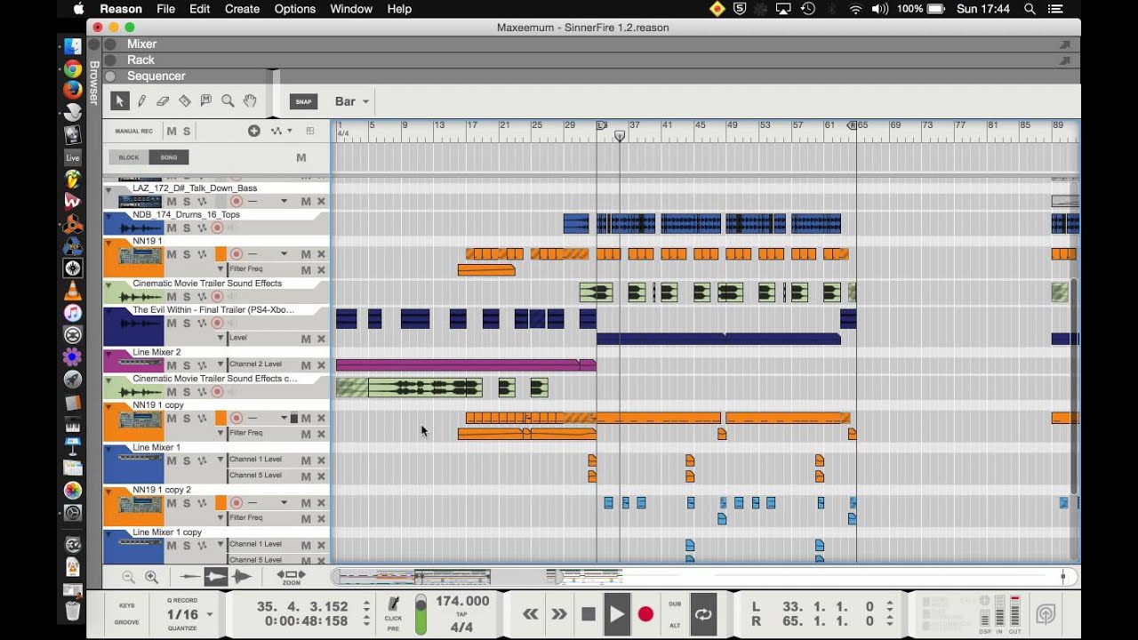
Task: Show the Mixer panel
Action: (141, 44)
